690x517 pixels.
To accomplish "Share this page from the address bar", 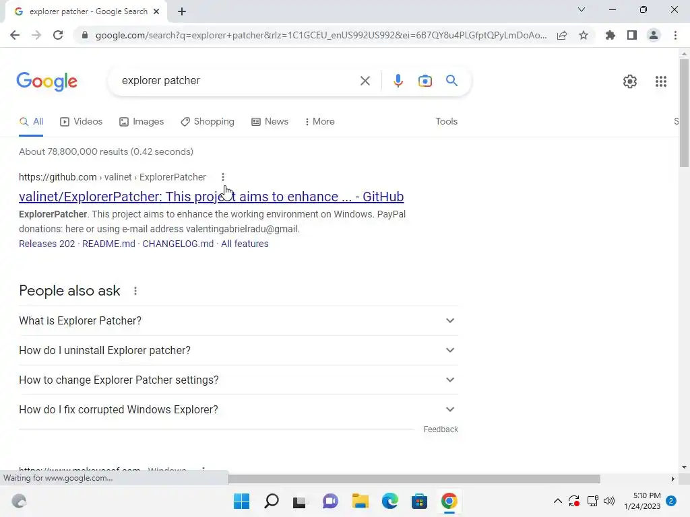I will click(562, 35).
